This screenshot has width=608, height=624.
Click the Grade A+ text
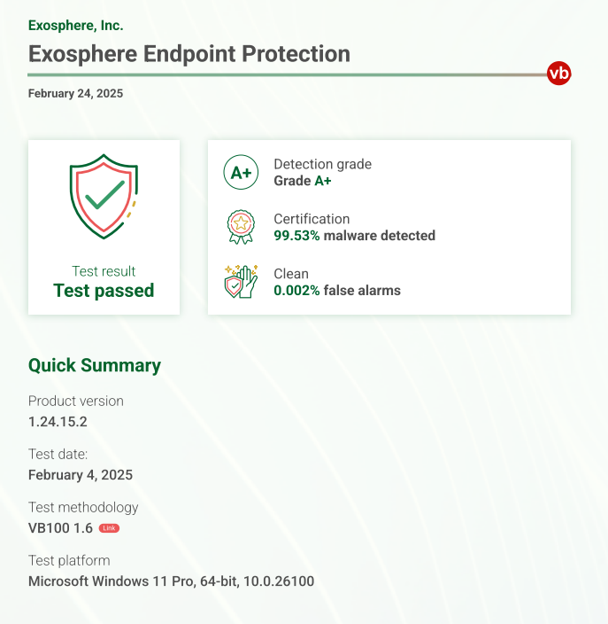tap(303, 181)
